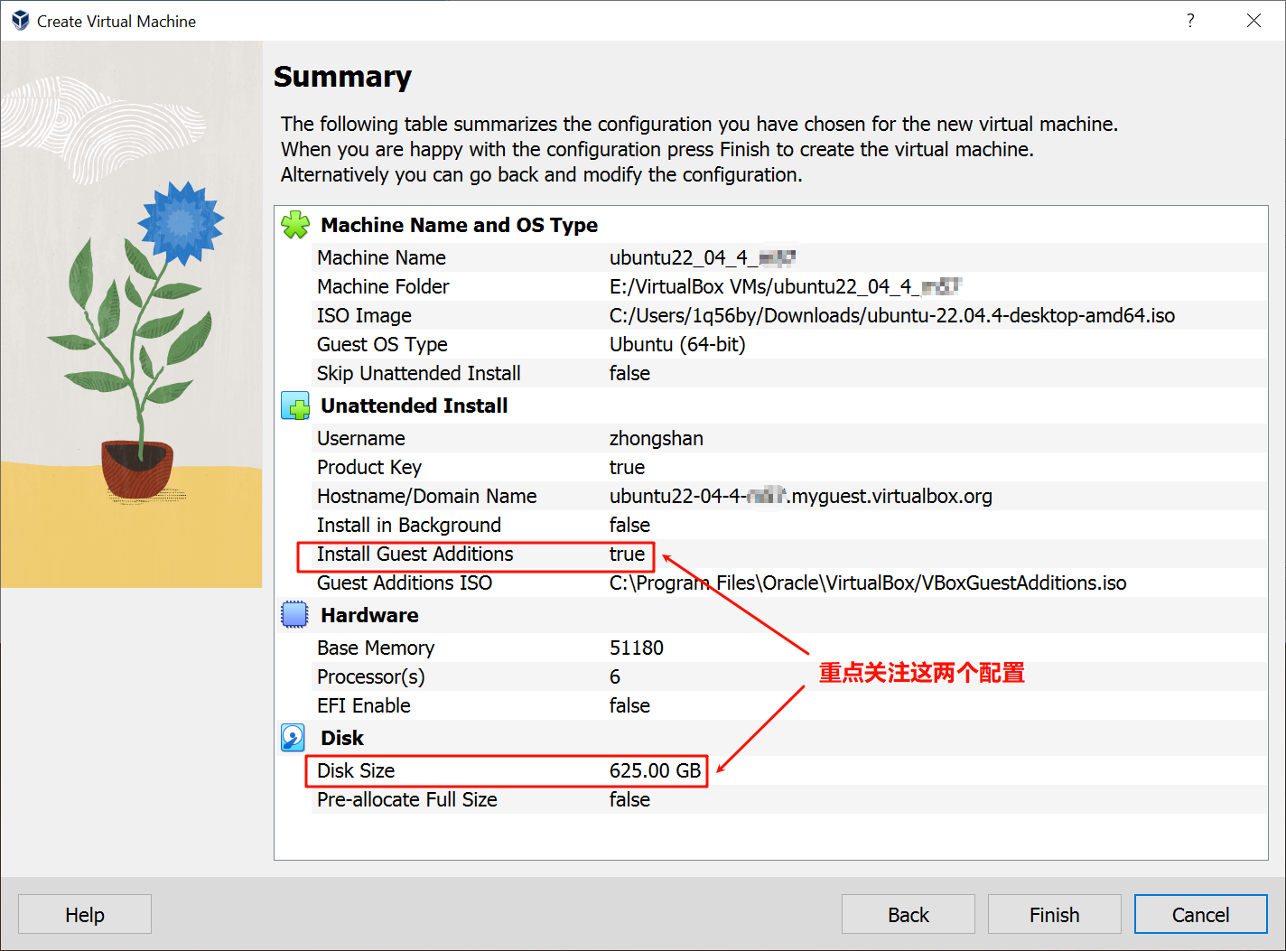Select the 'Guest OS Type' row label

coord(382,344)
